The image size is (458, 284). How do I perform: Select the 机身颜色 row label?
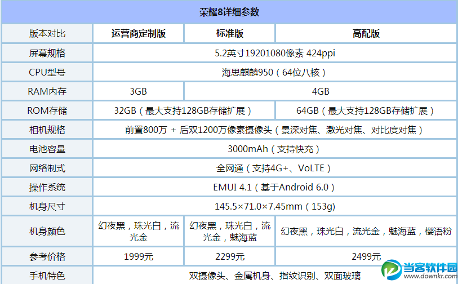pos(47,231)
